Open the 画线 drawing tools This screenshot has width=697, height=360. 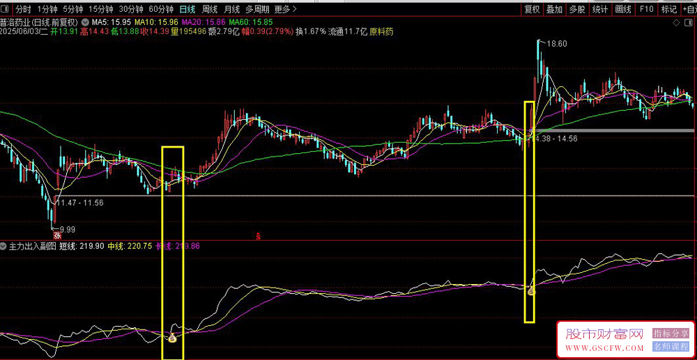[623, 9]
